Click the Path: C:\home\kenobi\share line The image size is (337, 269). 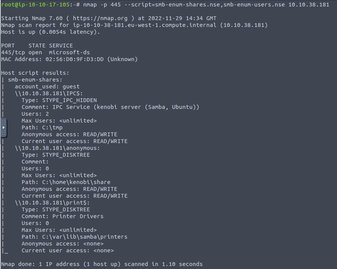[x=66, y=182]
